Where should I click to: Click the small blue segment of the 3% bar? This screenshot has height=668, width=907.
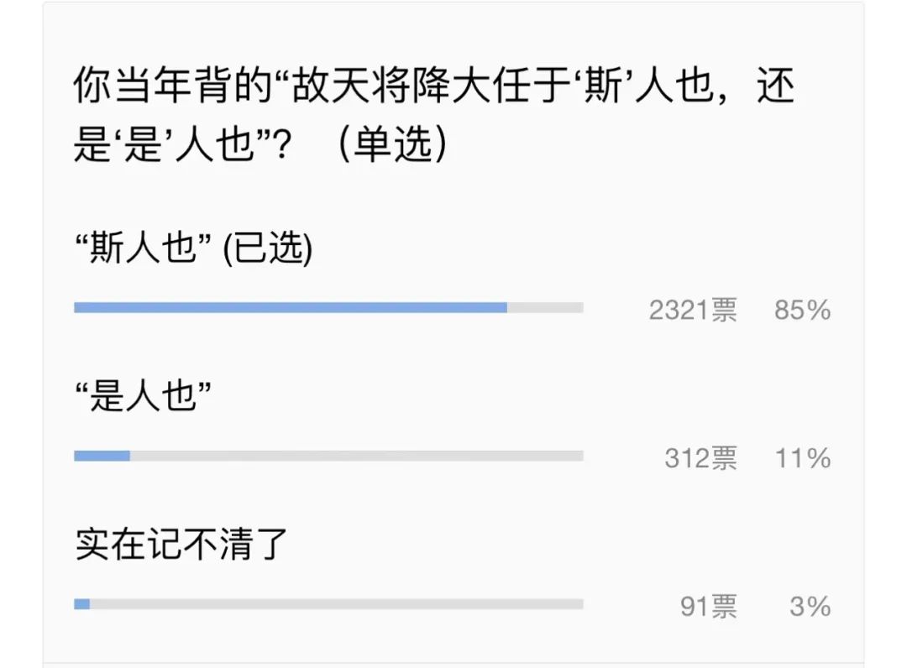click(x=81, y=604)
